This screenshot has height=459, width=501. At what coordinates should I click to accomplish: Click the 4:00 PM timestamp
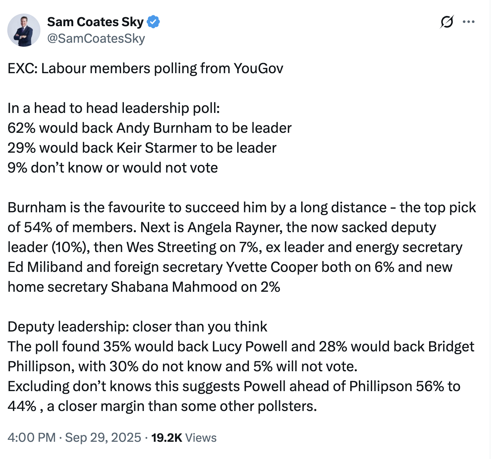pyautogui.click(x=31, y=437)
